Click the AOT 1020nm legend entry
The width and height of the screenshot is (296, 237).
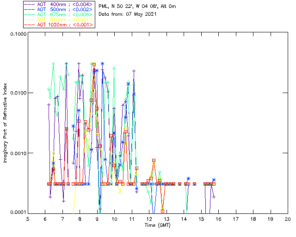[59, 25]
